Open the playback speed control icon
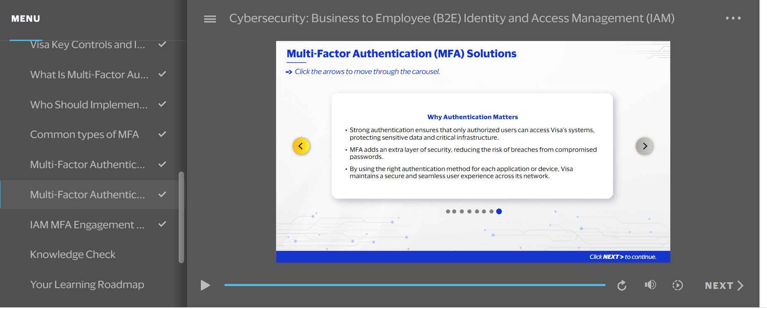 click(677, 285)
